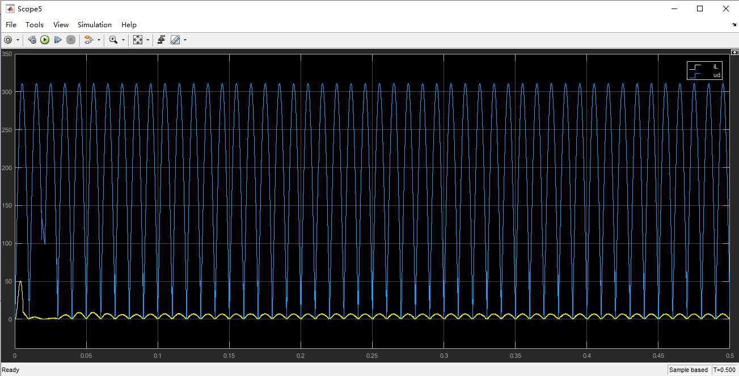The width and height of the screenshot is (739, 376).
Task: Click the x-axis label 0.45
Action: point(658,356)
